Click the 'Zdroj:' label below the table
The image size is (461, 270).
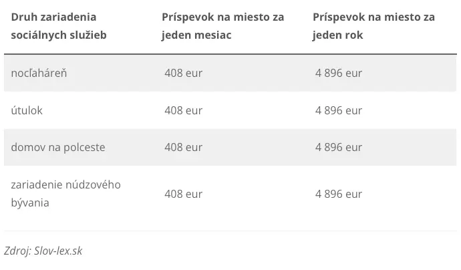tap(17, 251)
